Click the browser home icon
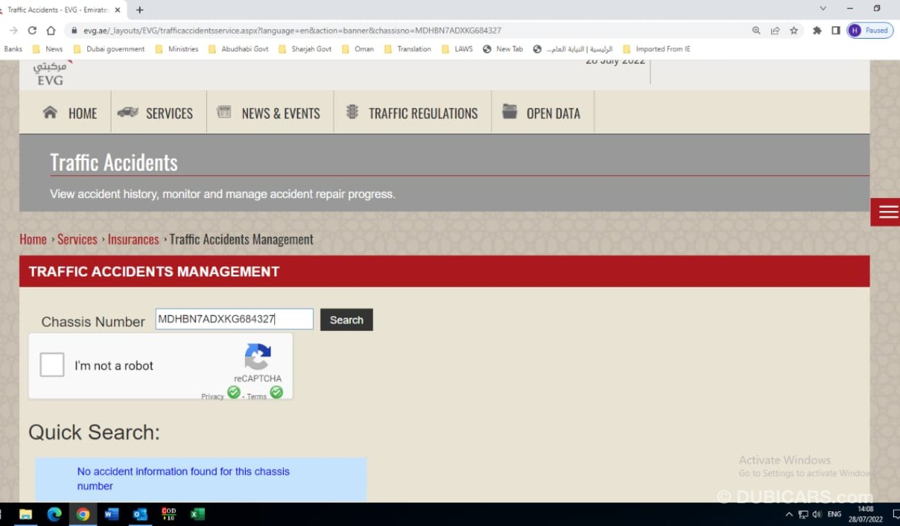This screenshot has width=900, height=526. [51, 30]
